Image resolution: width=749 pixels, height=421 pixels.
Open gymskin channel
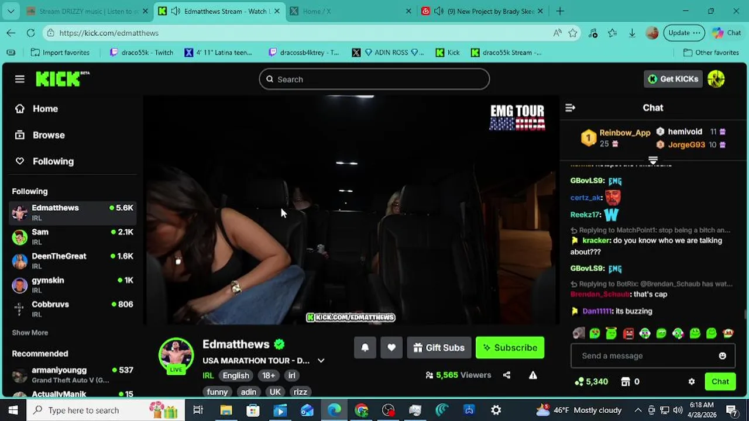pyautogui.click(x=73, y=285)
